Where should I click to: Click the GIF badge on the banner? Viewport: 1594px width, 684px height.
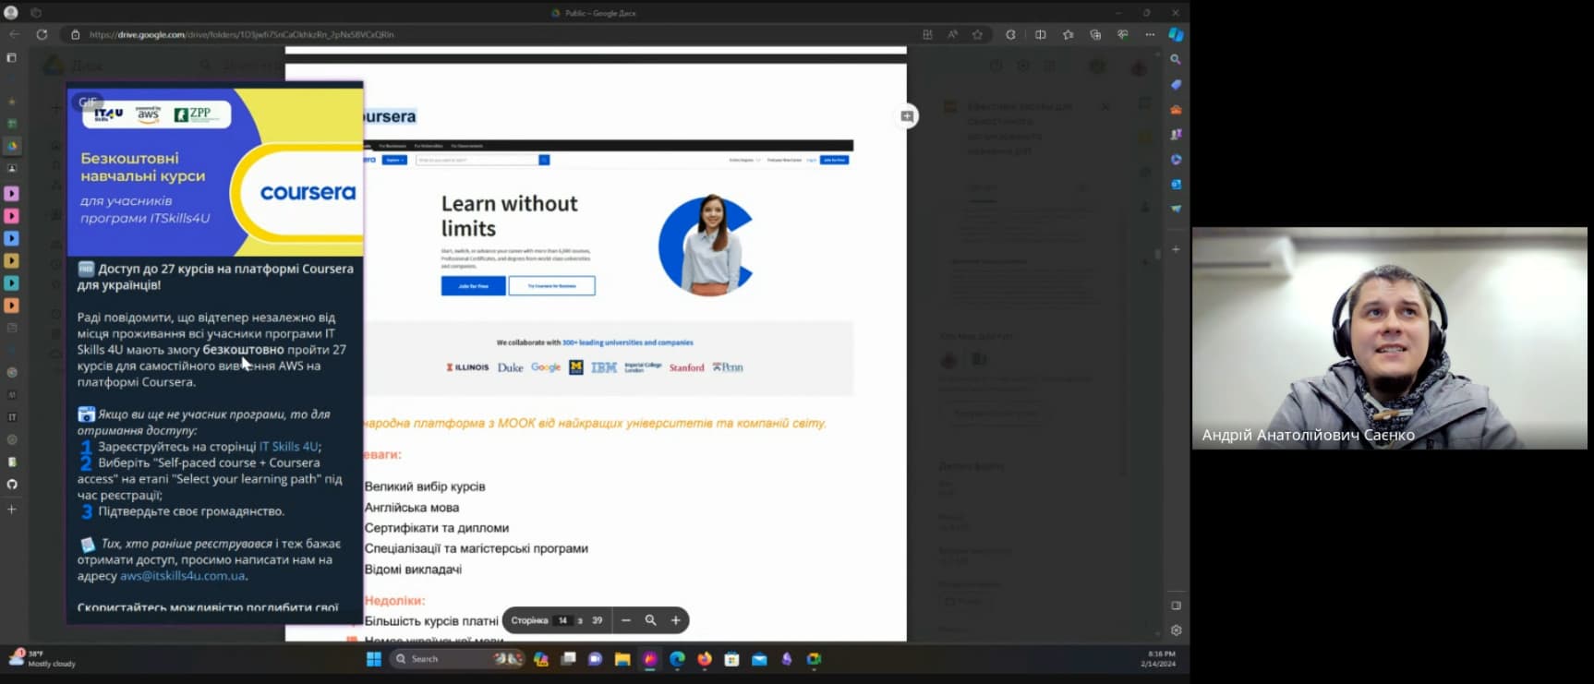(88, 102)
